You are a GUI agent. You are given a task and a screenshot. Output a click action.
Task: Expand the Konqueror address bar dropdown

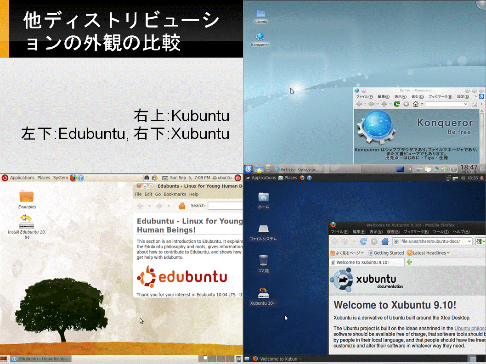point(465,104)
